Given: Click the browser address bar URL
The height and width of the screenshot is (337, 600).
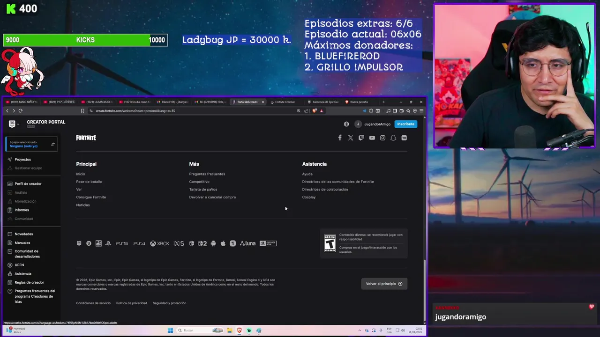Looking at the screenshot, I should coord(135,111).
